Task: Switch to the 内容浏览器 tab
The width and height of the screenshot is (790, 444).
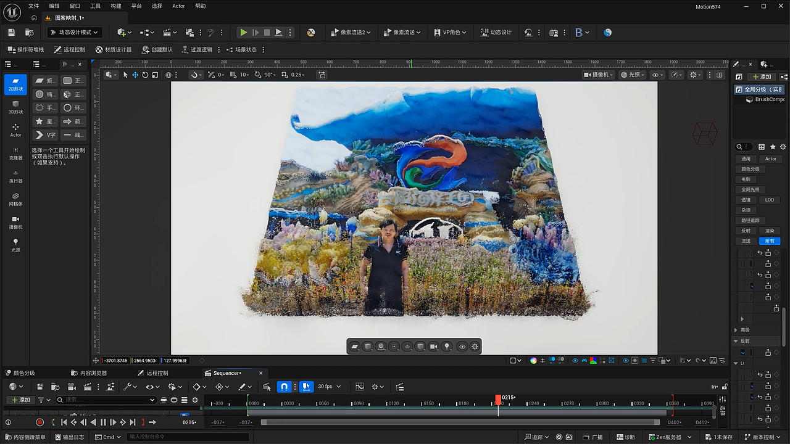Action: coord(89,373)
